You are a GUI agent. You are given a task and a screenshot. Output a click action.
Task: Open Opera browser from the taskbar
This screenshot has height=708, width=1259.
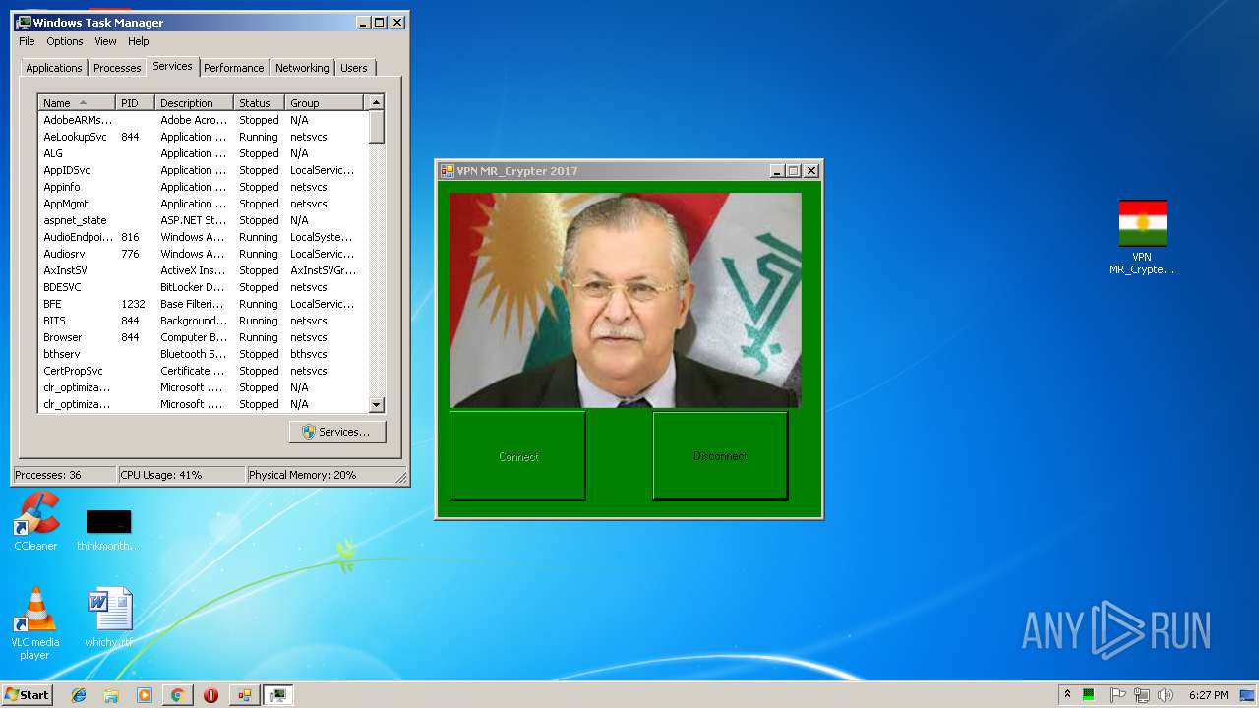click(x=210, y=695)
